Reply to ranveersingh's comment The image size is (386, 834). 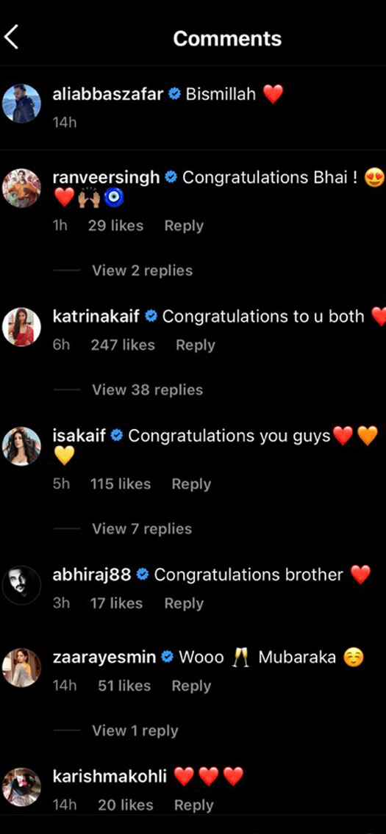point(185,226)
